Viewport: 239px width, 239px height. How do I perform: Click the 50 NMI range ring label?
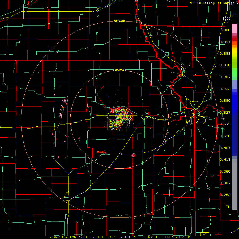click(119, 70)
